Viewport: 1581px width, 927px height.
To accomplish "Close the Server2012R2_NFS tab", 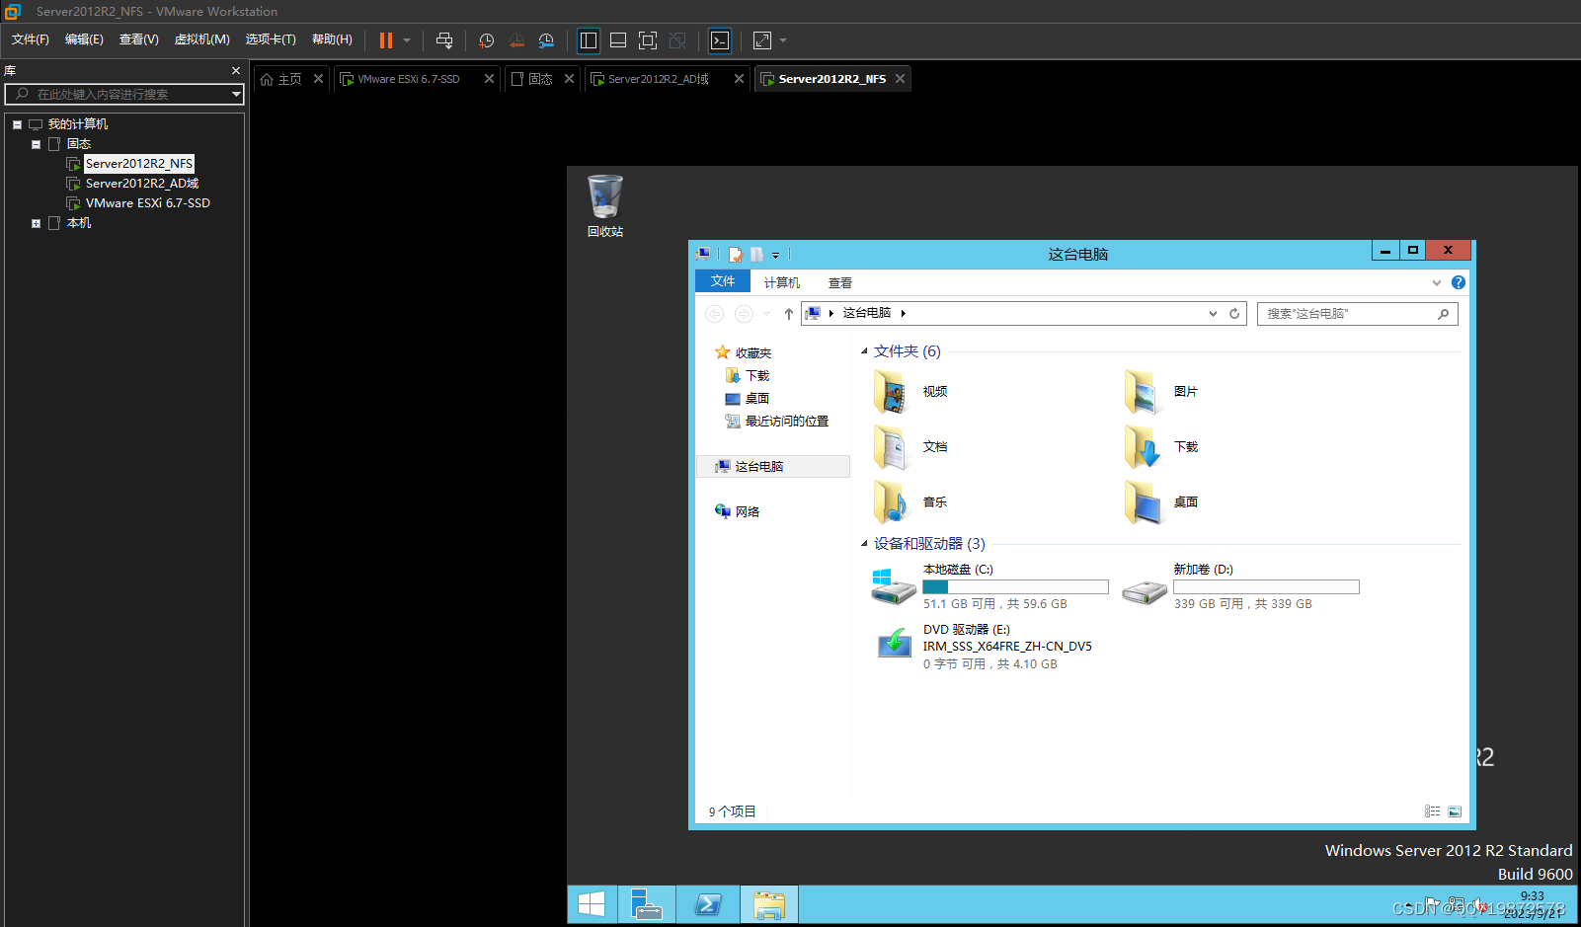I will point(900,79).
